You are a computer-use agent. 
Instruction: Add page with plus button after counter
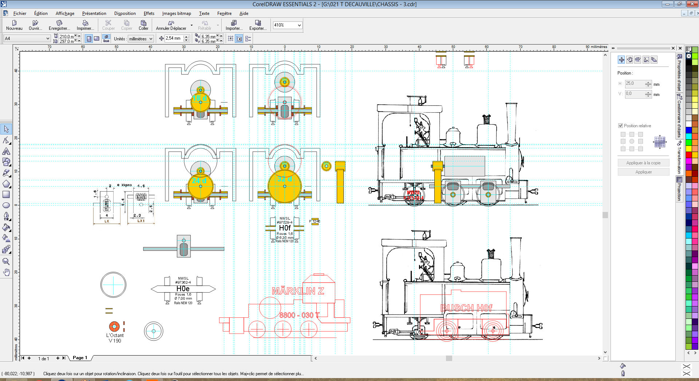click(x=58, y=358)
